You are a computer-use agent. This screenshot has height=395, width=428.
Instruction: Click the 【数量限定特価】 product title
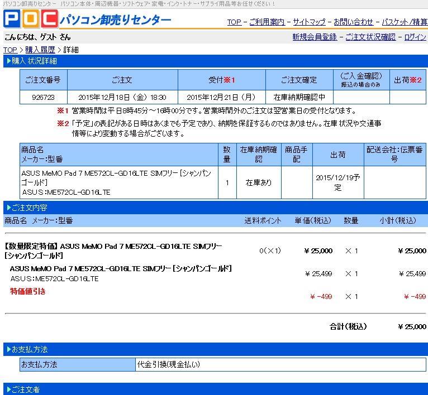(x=113, y=251)
